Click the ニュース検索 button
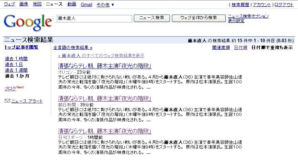The height and width of the screenshot is (160, 298). click(152, 18)
